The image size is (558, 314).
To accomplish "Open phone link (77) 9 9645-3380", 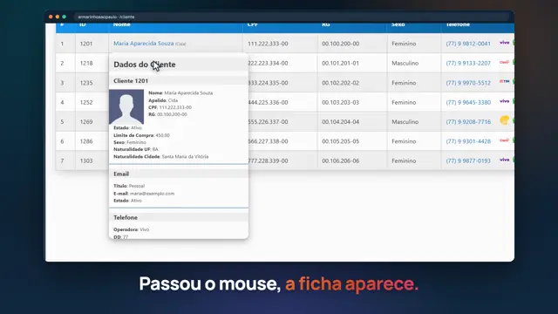I will tap(468, 102).
